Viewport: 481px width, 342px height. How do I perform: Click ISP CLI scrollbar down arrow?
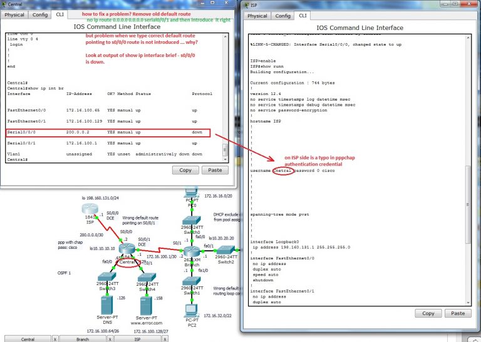[468, 303]
